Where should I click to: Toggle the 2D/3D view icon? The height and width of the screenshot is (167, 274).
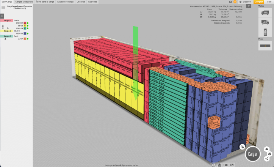213,165
